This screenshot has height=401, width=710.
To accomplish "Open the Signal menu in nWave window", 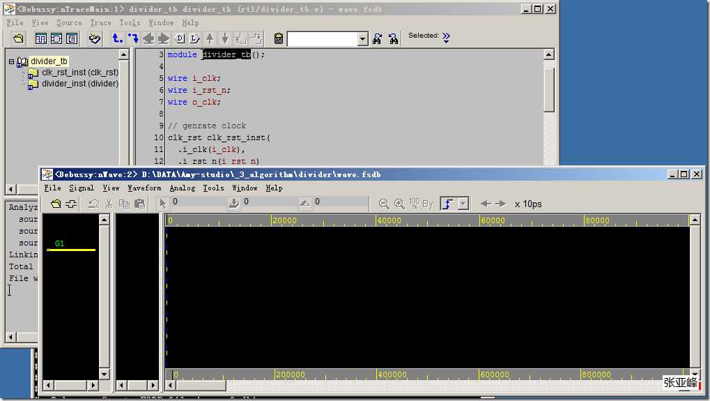I will (x=82, y=188).
